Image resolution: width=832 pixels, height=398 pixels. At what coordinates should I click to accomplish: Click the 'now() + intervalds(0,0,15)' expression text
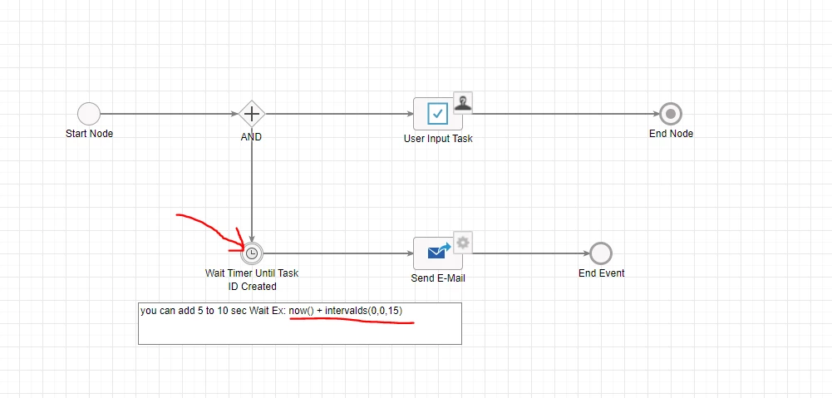pos(346,311)
